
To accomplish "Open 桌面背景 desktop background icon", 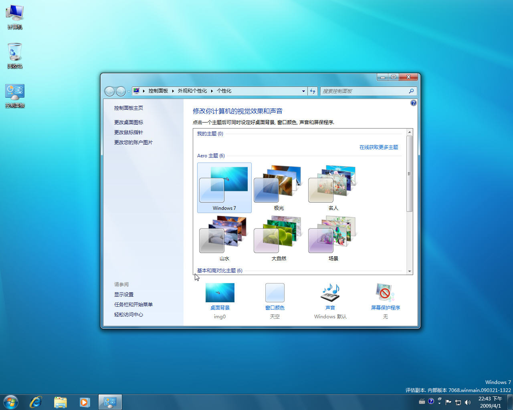I will click(220, 293).
